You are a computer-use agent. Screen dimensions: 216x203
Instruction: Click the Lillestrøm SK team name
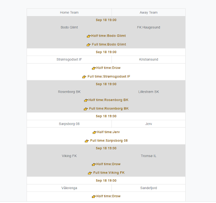[x=148, y=92]
